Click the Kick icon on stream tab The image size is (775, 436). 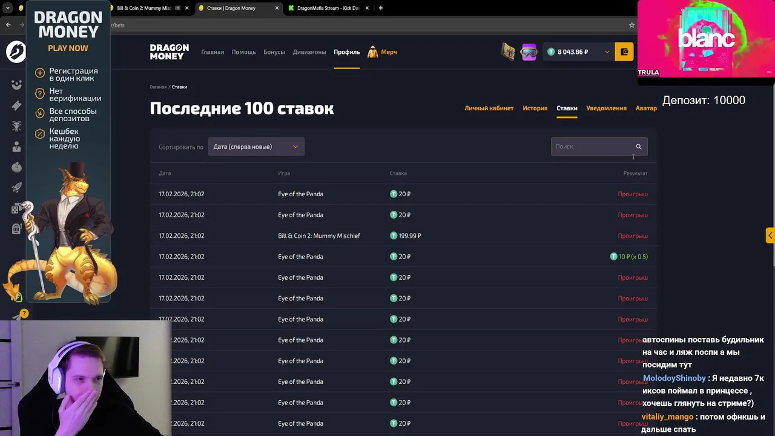click(x=291, y=8)
